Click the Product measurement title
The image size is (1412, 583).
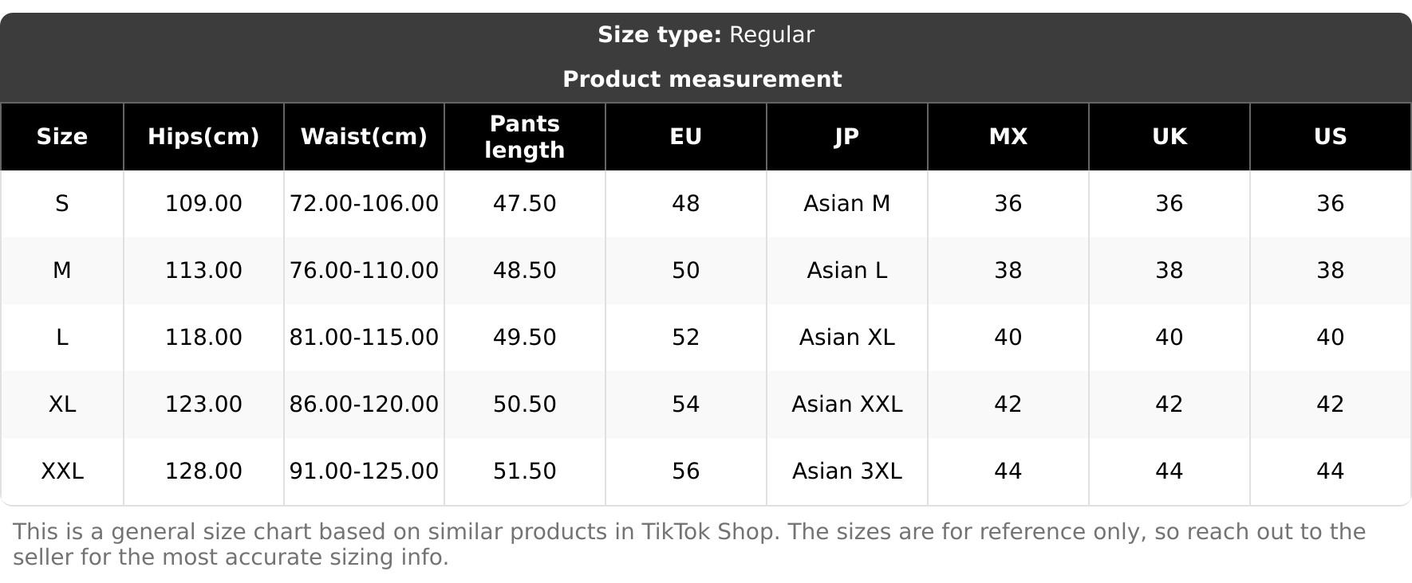coord(702,80)
